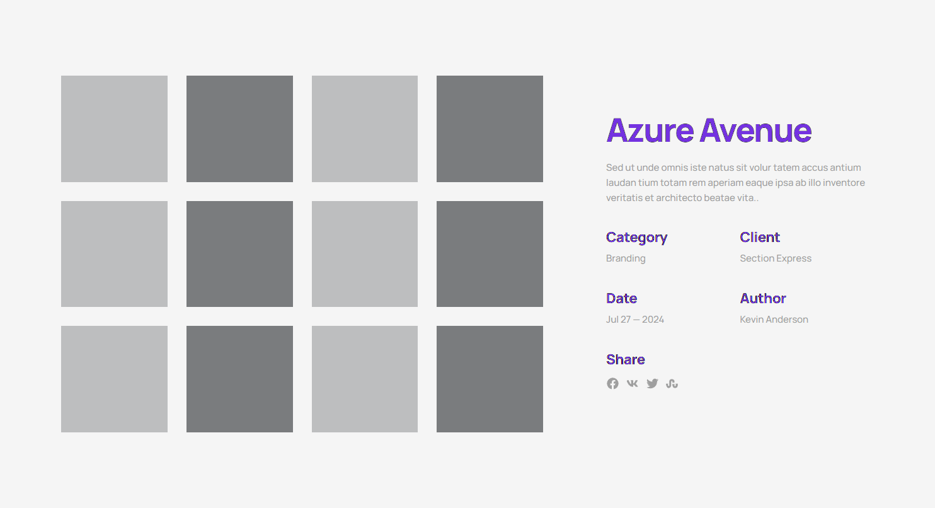This screenshot has width=935, height=508.
Task: Click the Facebook share icon
Action: pos(612,383)
